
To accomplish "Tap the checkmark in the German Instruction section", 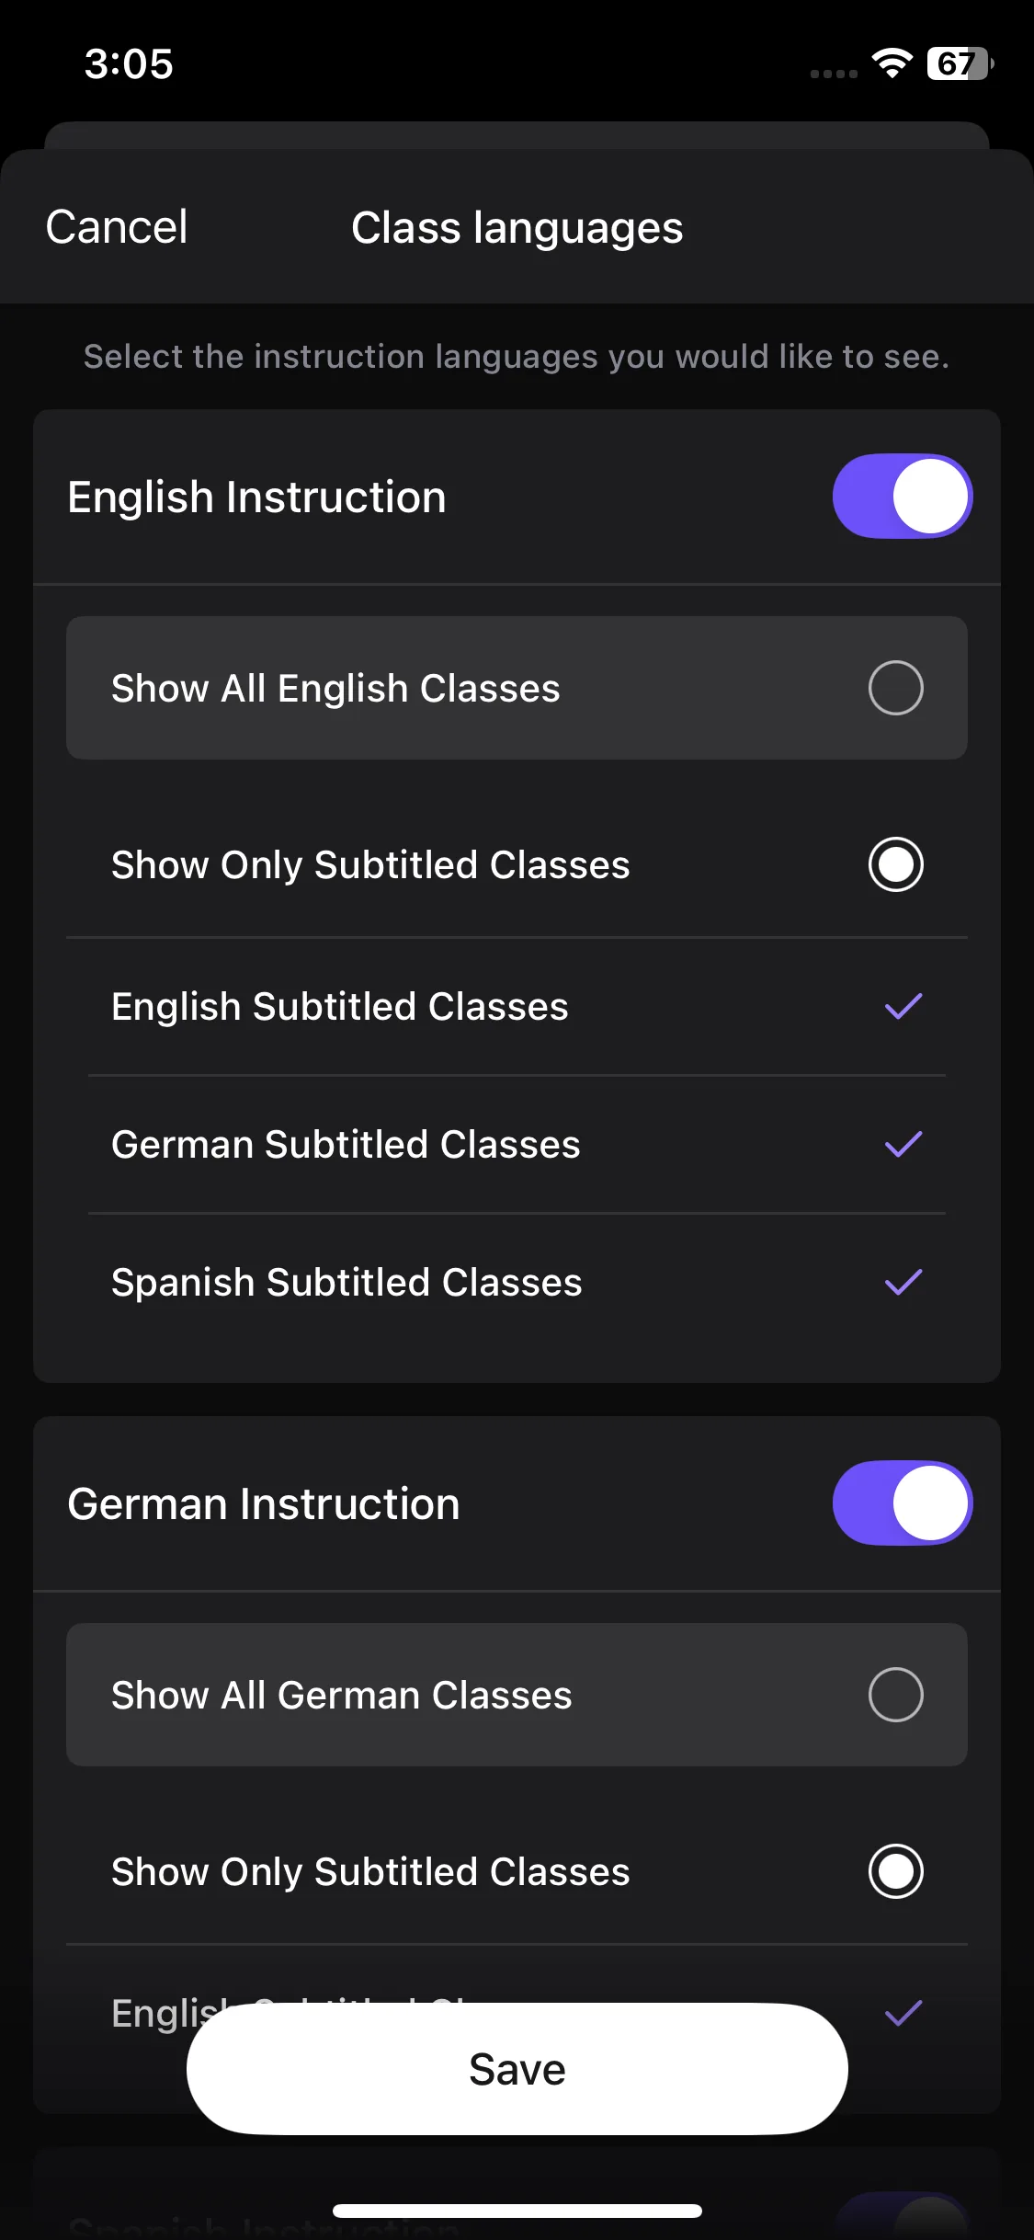I will click(x=903, y=2013).
